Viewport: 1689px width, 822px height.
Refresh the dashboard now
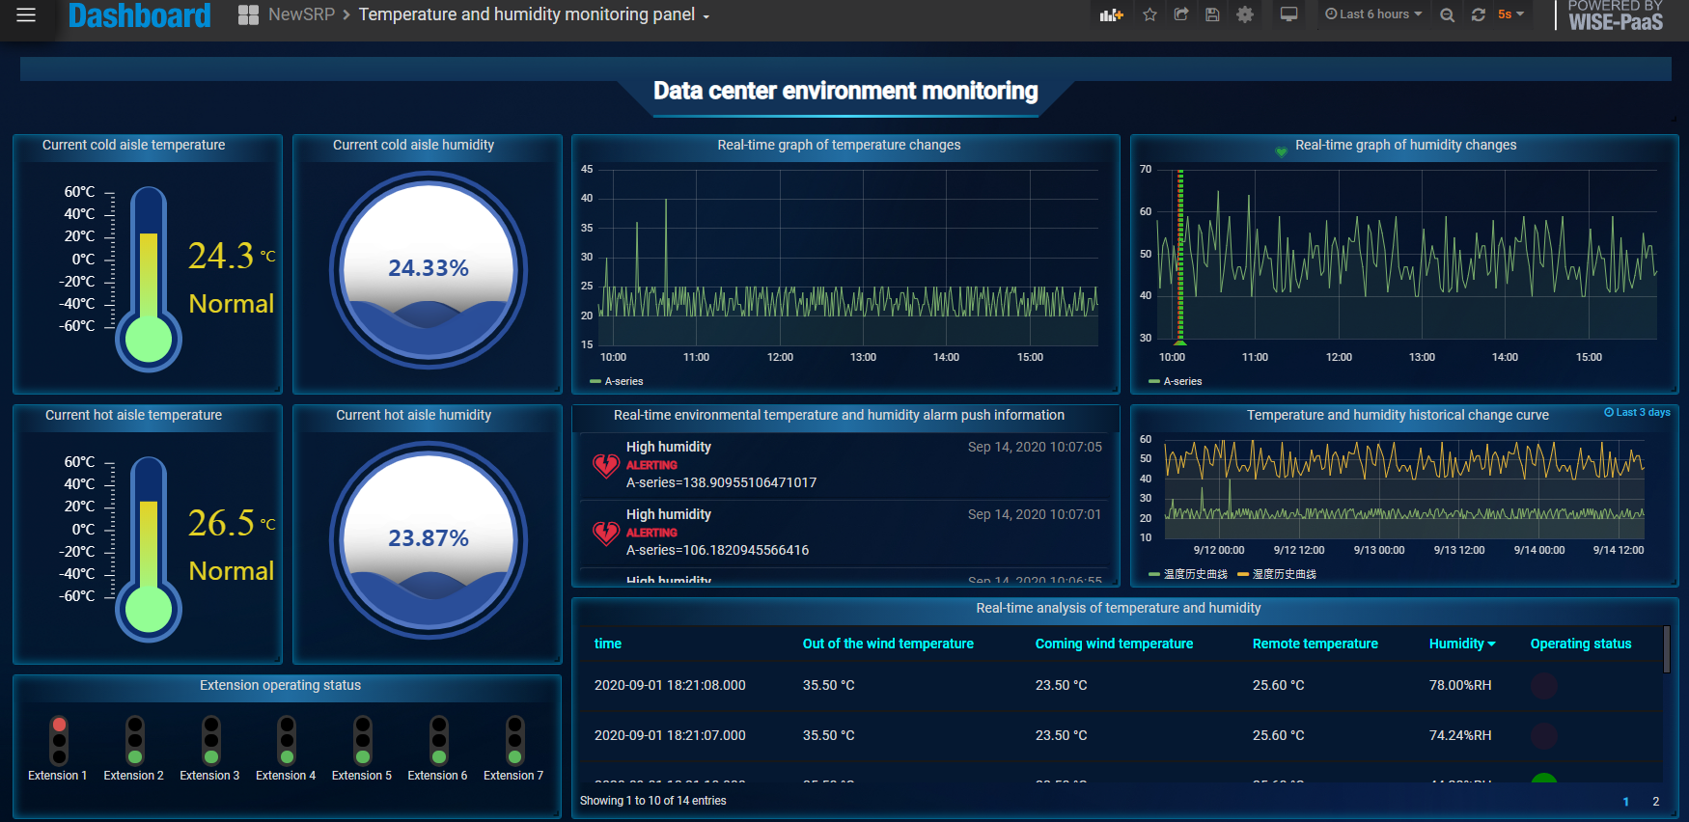point(1478,15)
